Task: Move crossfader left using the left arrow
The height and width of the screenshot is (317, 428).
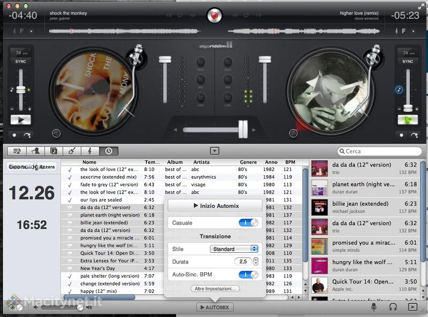Action: point(175,130)
